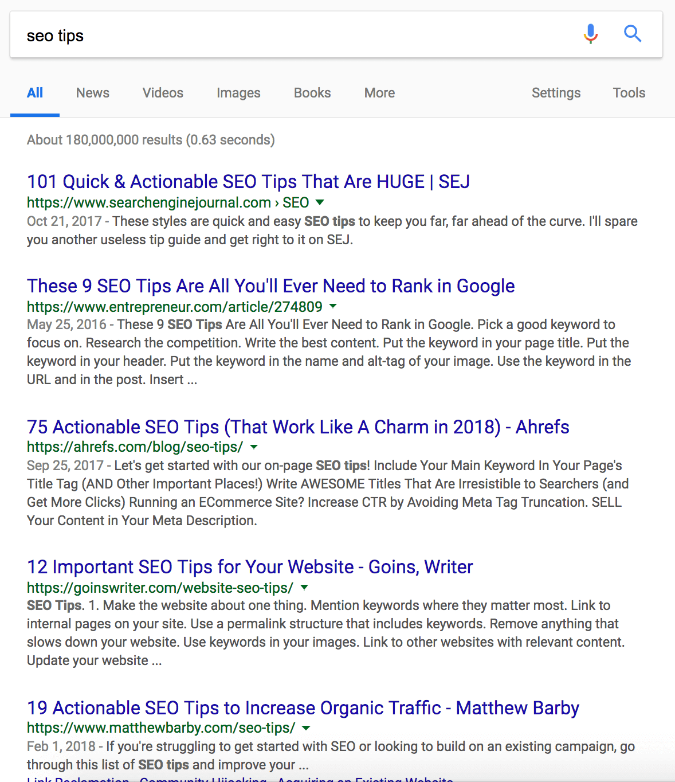Open search Tools

pos(629,93)
